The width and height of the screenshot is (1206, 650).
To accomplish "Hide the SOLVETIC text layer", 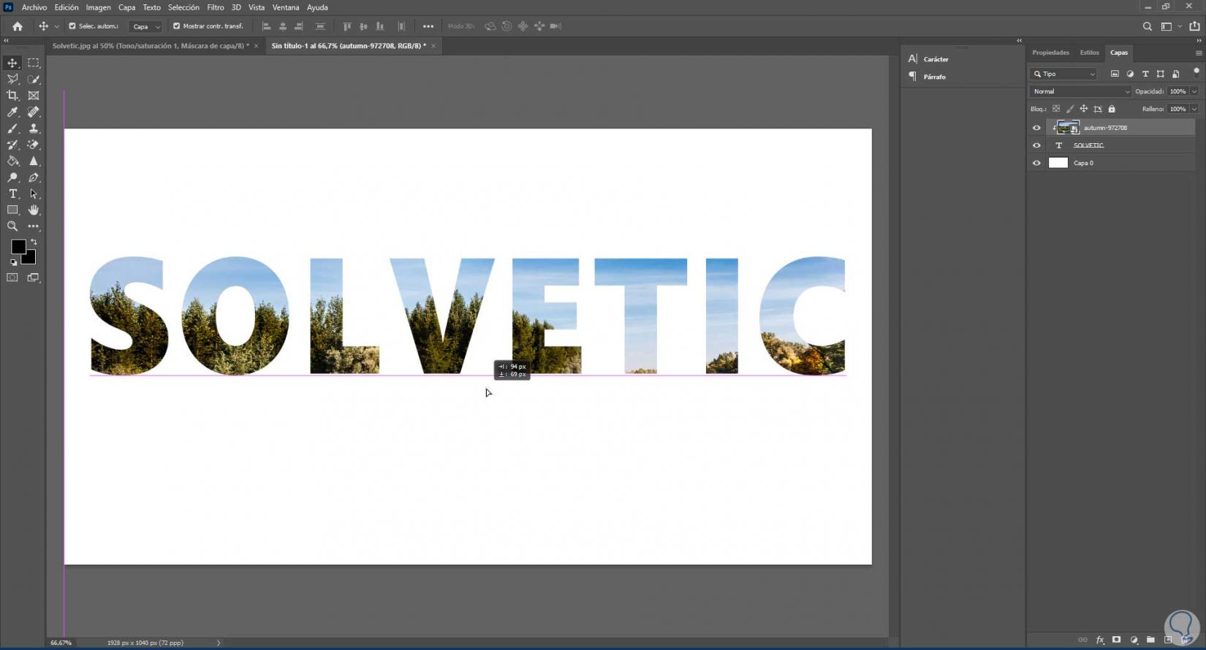I will click(x=1036, y=145).
